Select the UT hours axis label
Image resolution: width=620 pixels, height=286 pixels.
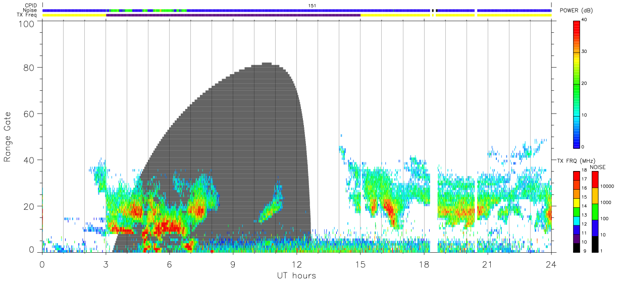point(296,276)
